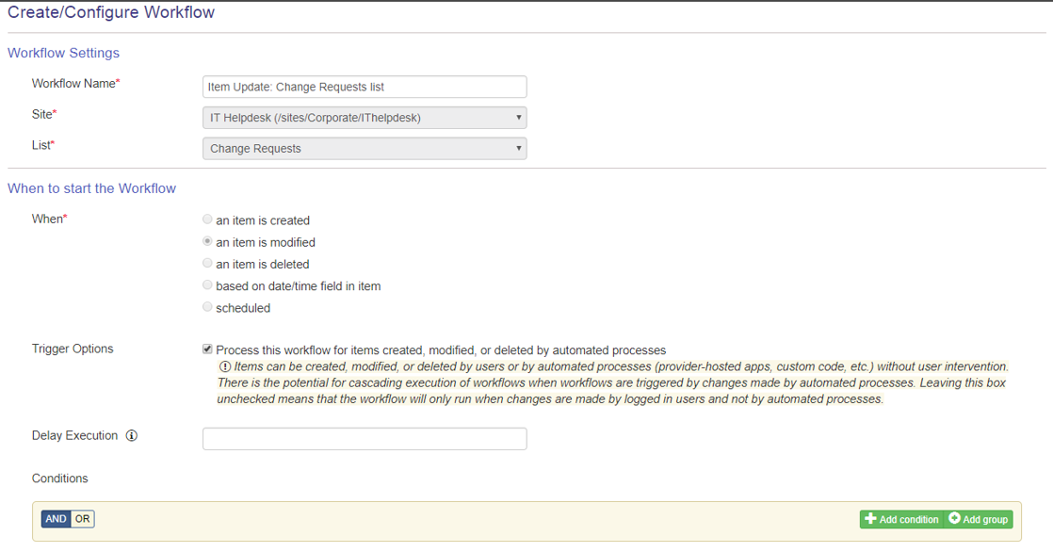The image size is (1053, 552).
Task: Click the exclamation icon in the trigger note
Action: (225, 366)
